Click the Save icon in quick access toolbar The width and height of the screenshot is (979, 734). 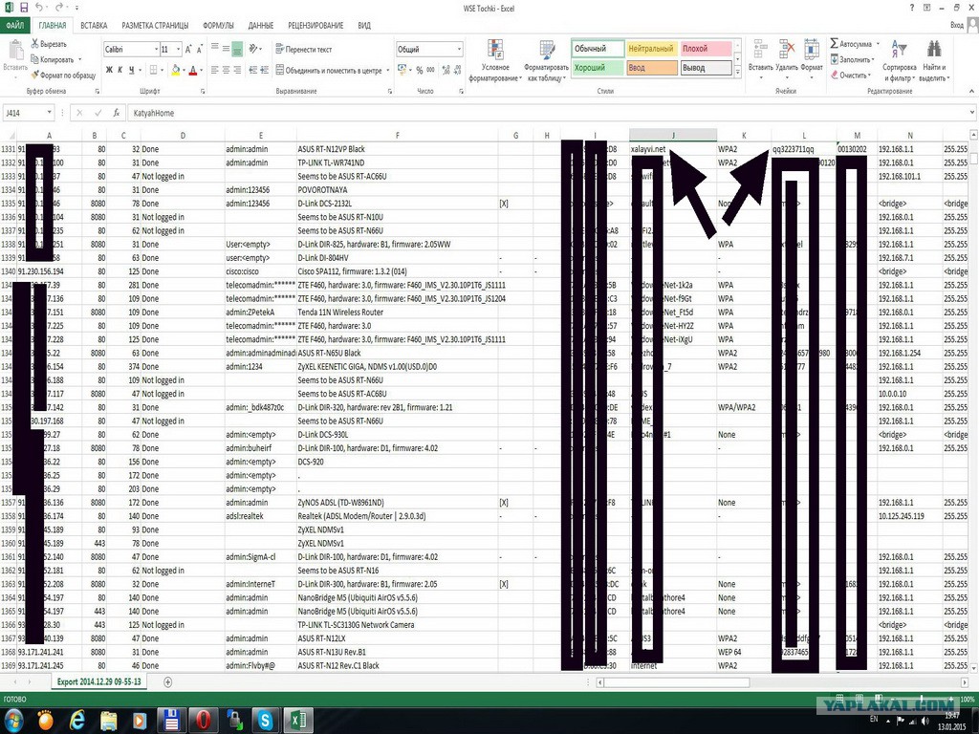24,8
